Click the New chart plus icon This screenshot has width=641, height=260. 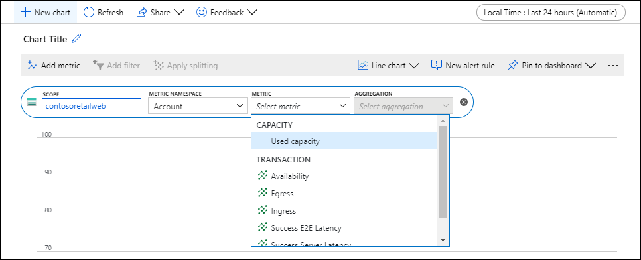pyautogui.click(x=25, y=12)
